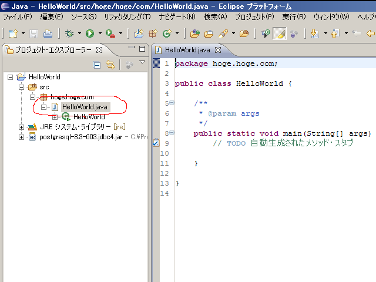Expand the HelloWorld class node
376x282 pixels.
click(55, 117)
